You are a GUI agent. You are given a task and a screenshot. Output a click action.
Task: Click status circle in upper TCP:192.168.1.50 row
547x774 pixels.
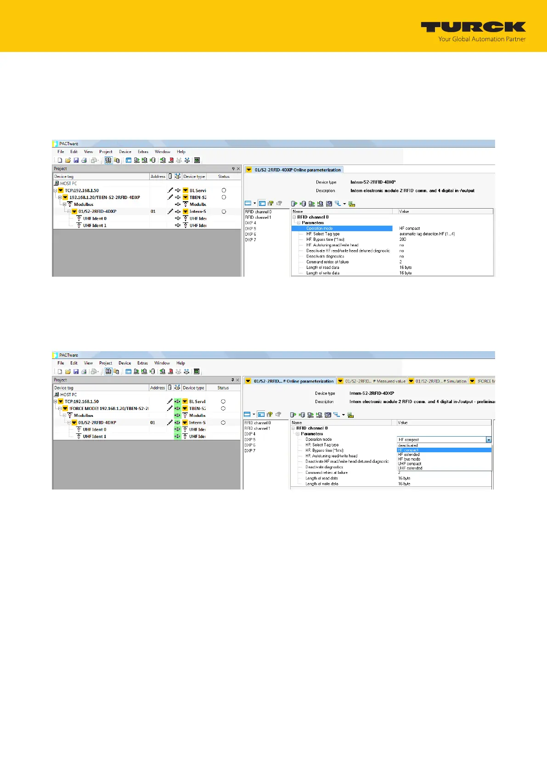(x=224, y=190)
